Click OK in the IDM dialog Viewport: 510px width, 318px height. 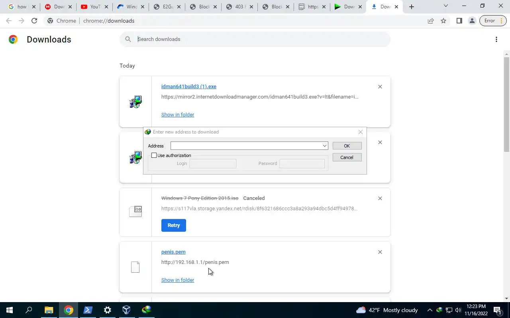coord(347,146)
